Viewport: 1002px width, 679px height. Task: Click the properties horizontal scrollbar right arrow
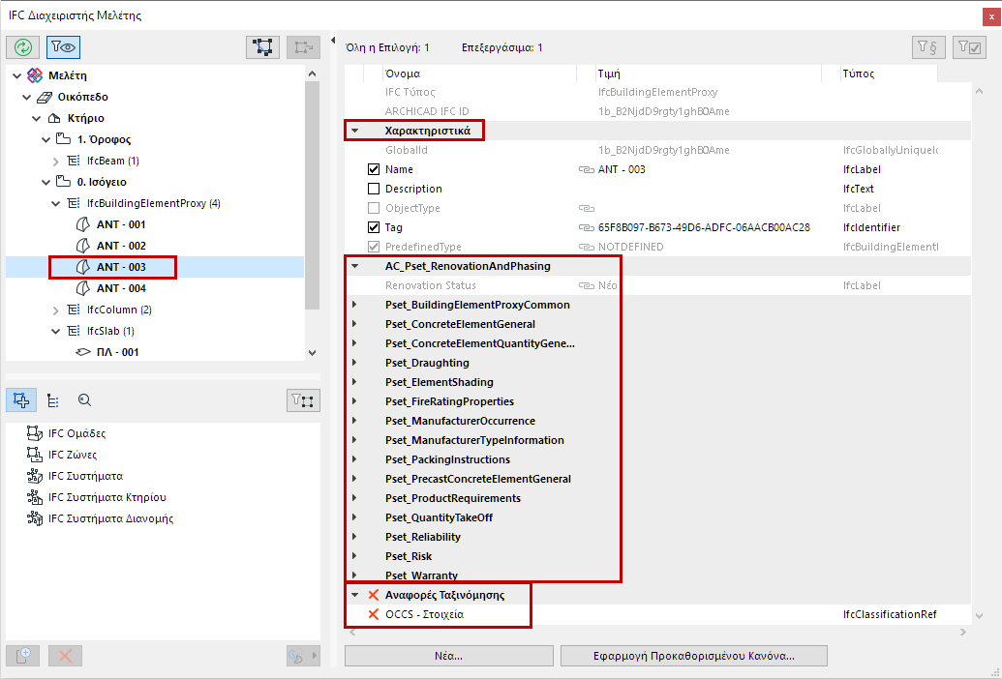tap(962, 633)
